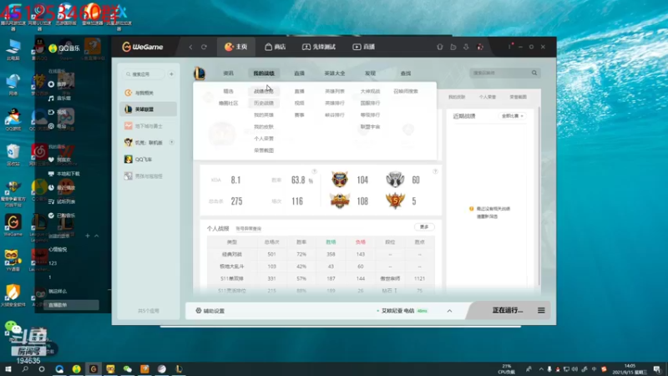The width and height of the screenshot is (668, 376).
Task: Choose 国服排行 from the dropdown
Action: coord(370,103)
